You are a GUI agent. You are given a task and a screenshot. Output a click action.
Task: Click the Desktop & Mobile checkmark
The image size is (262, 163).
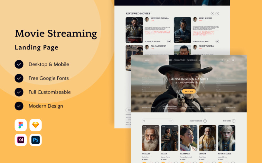pos(19,64)
